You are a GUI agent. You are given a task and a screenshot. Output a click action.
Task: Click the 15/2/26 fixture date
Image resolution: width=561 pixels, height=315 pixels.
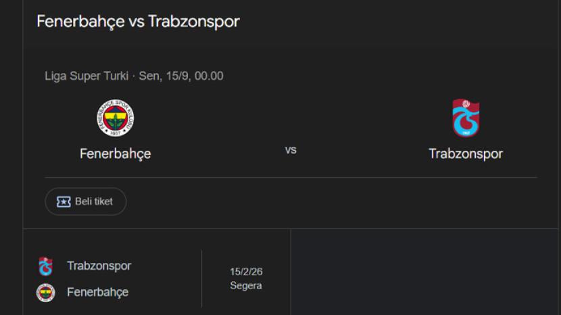pos(246,272)
